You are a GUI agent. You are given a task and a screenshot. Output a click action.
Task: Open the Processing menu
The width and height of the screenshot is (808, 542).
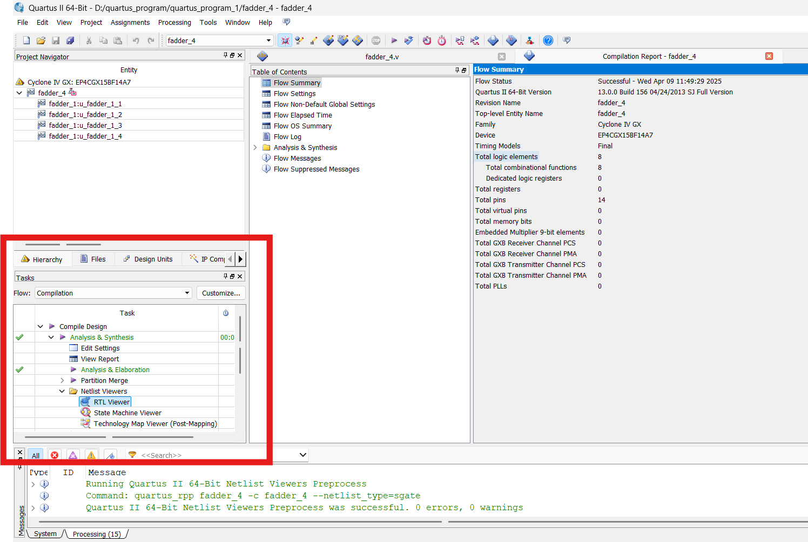174,22
